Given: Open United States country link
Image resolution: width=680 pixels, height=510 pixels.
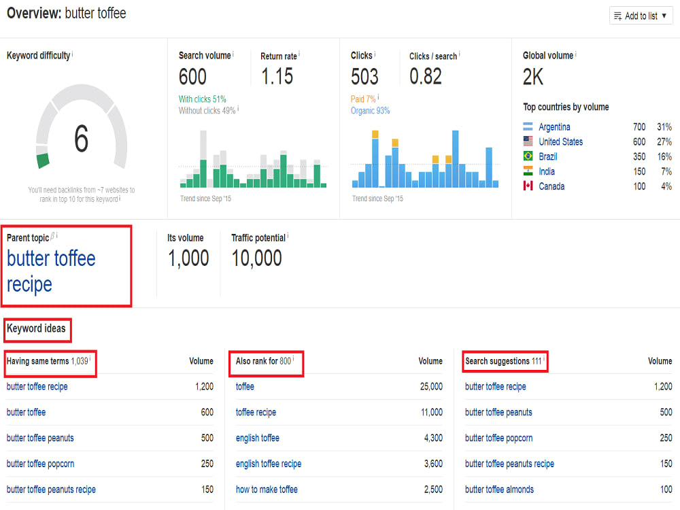Looking at the screenshot, I should 561,142.
